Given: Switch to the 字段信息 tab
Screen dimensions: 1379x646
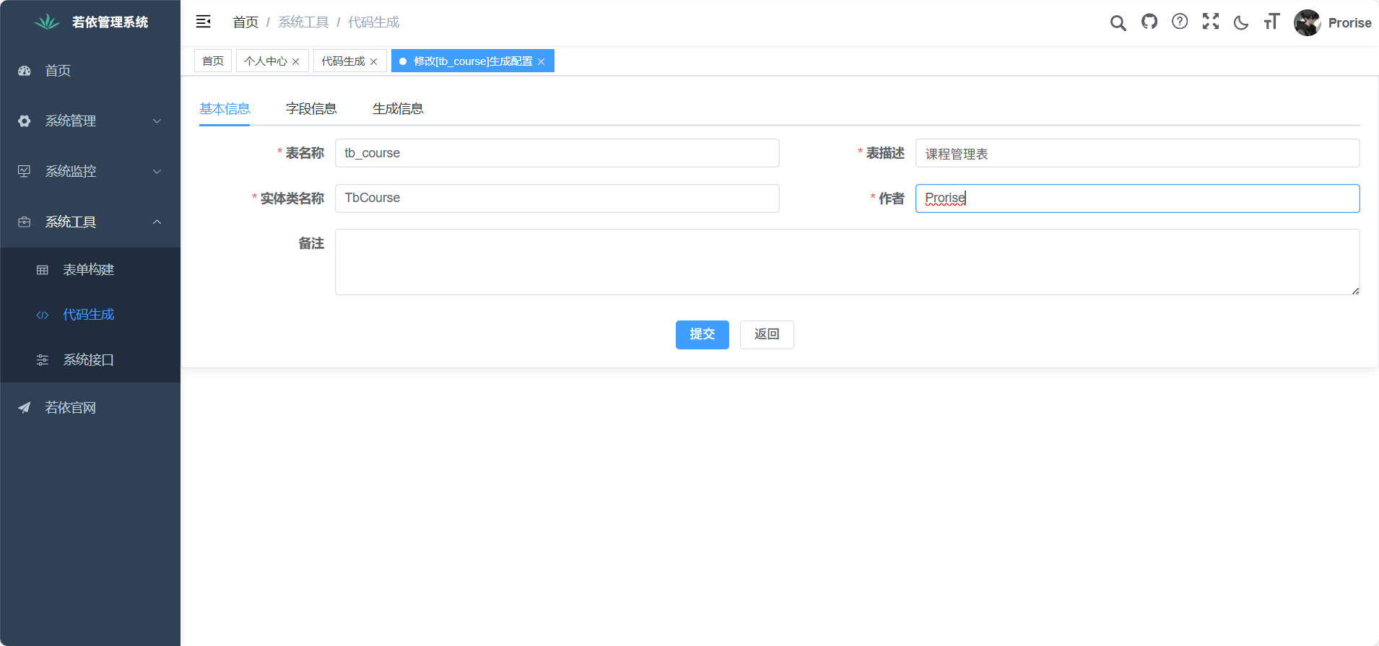Looking at the screenshot, I should tap(311, 109).
